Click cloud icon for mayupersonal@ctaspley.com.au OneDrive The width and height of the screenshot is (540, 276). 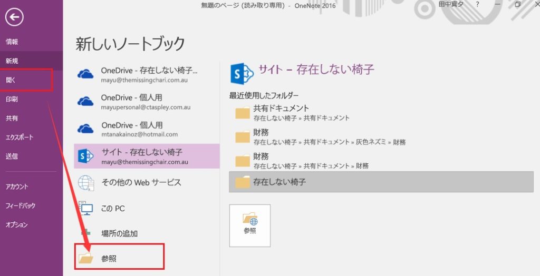[x=85, y=101]
